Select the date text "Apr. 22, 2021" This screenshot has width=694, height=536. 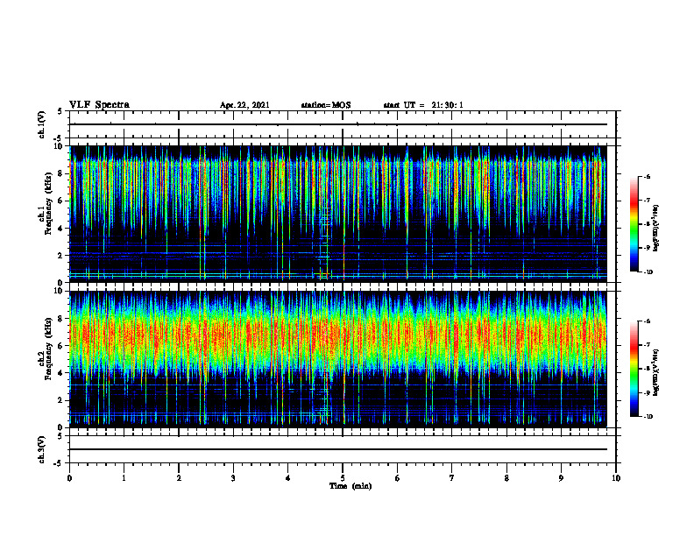pos(244,105)
